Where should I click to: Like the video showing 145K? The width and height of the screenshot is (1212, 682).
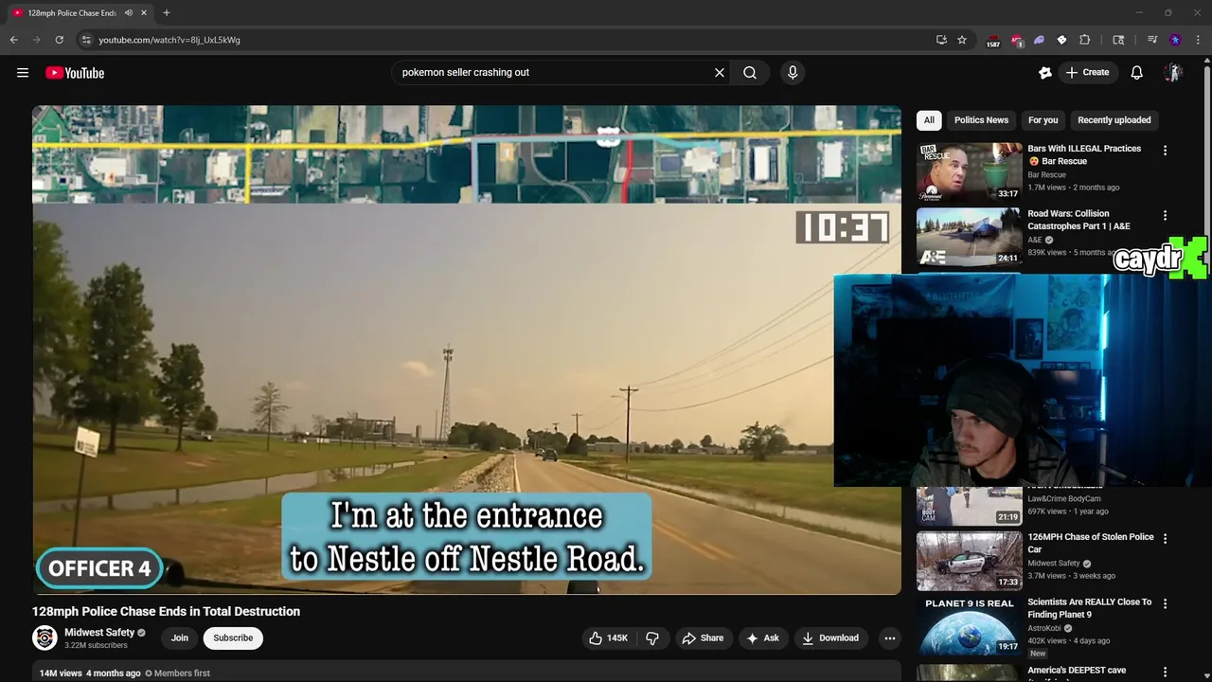(x=608, y=638)
